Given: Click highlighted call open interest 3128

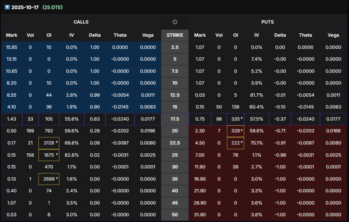Looking at the screenshot, I should [49, 143].
